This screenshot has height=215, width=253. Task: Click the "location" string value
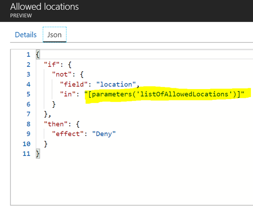(x=114, y=84)
